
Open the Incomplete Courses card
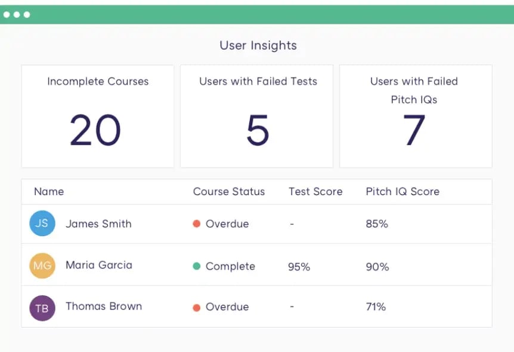tap(98, 116)
